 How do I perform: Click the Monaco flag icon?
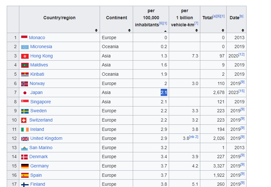24,38
